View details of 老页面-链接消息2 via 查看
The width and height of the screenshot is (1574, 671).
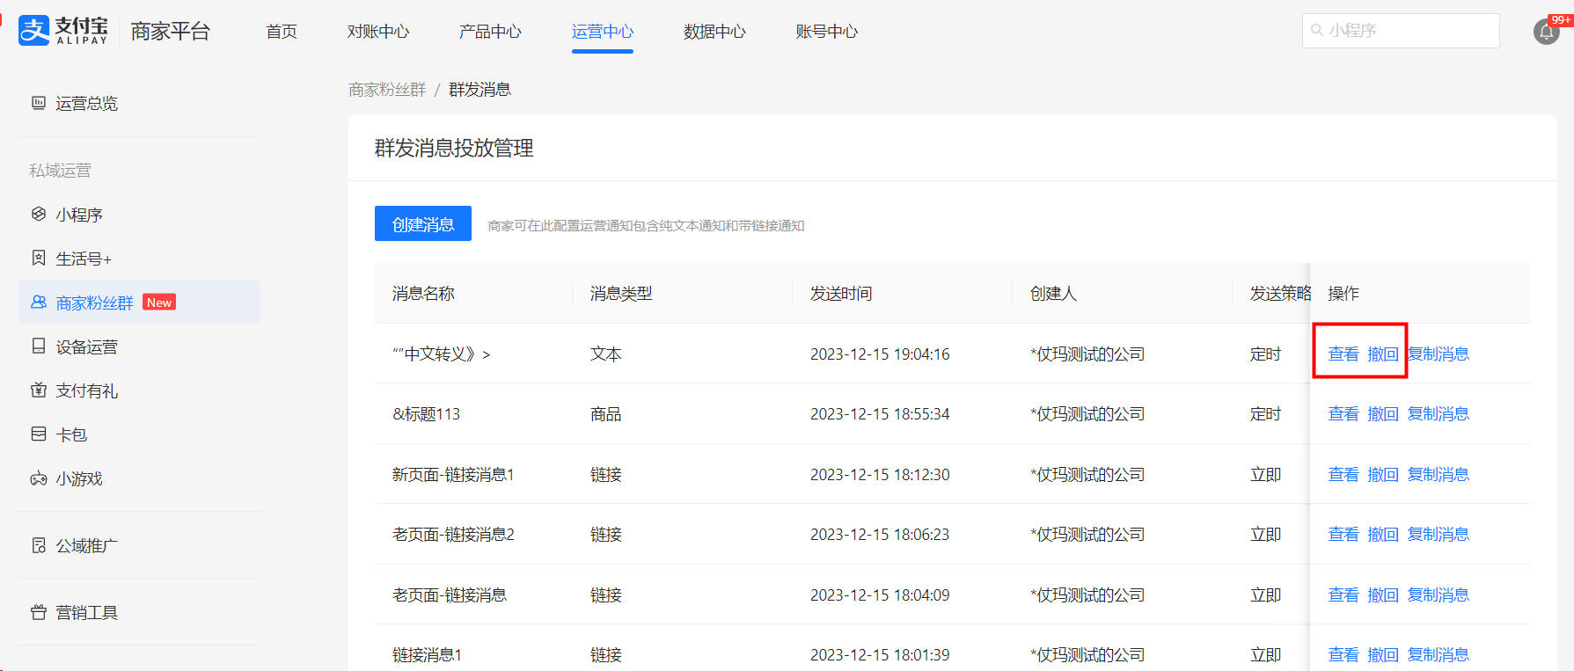[1343, 535]
